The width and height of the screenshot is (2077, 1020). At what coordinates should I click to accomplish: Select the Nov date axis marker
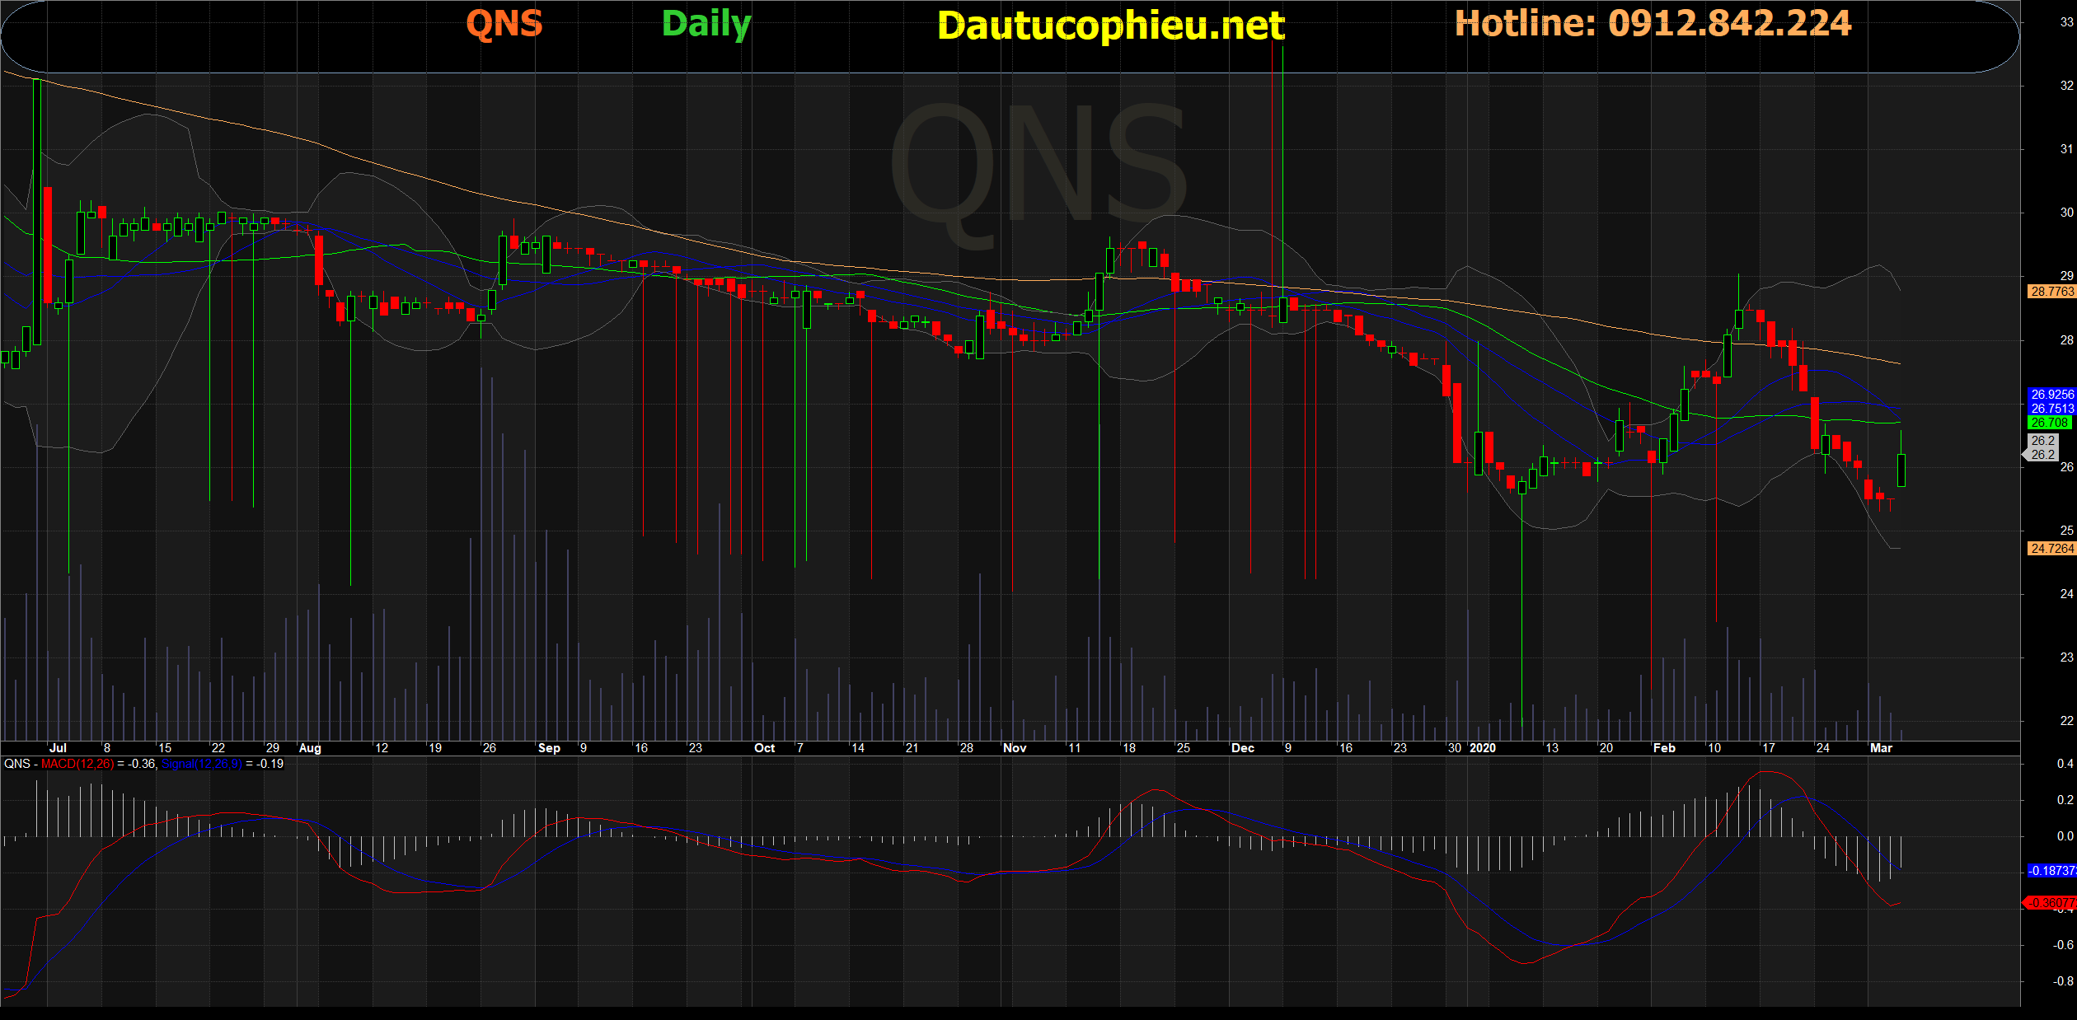pos(1015,748)
